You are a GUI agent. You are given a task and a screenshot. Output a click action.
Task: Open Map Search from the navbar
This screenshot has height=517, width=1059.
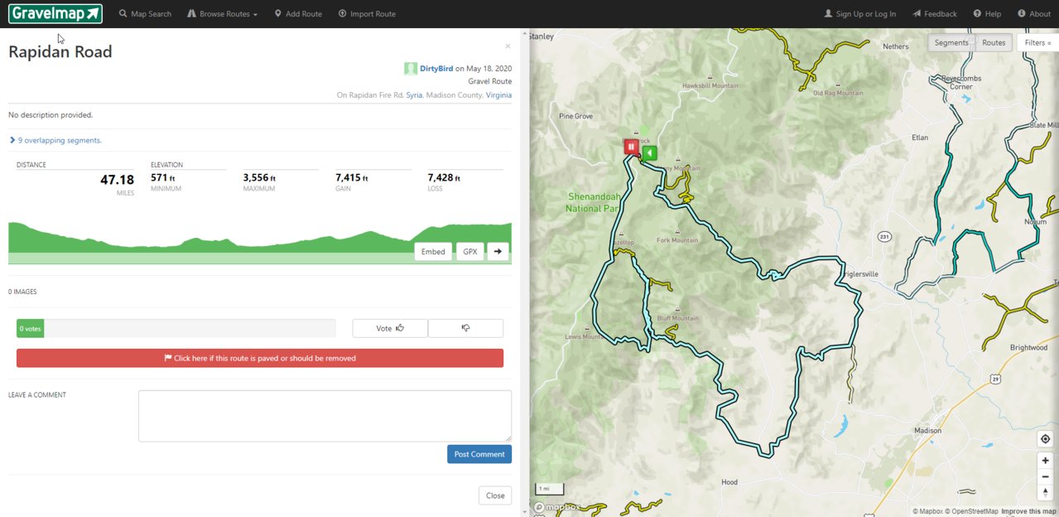click(145, 14)
